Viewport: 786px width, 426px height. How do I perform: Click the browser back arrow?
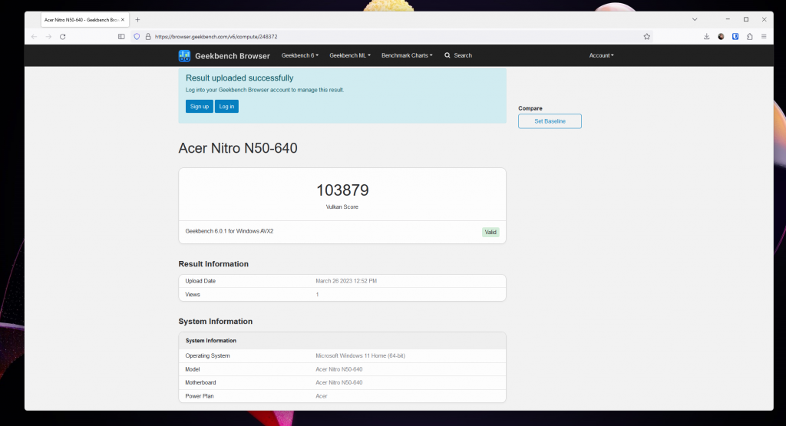(34, 37)
